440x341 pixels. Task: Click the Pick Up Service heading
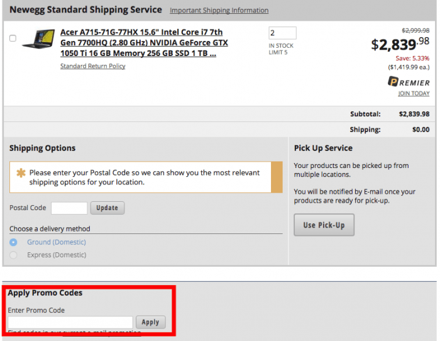point(323,148)
